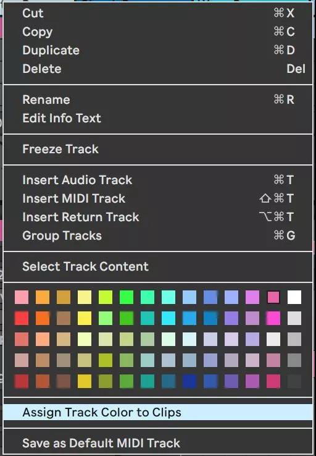
Task: Pick the bright red swatch in second row
Action: click(x=22, y=318)
